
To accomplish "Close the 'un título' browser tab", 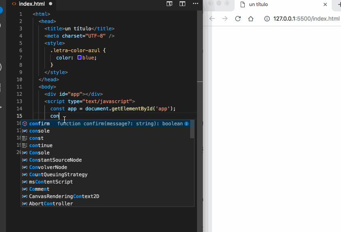I will [325, 4].
